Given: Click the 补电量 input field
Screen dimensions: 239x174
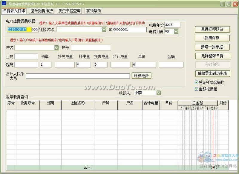Looking at the screenshot, I should [x=84, y=64].
